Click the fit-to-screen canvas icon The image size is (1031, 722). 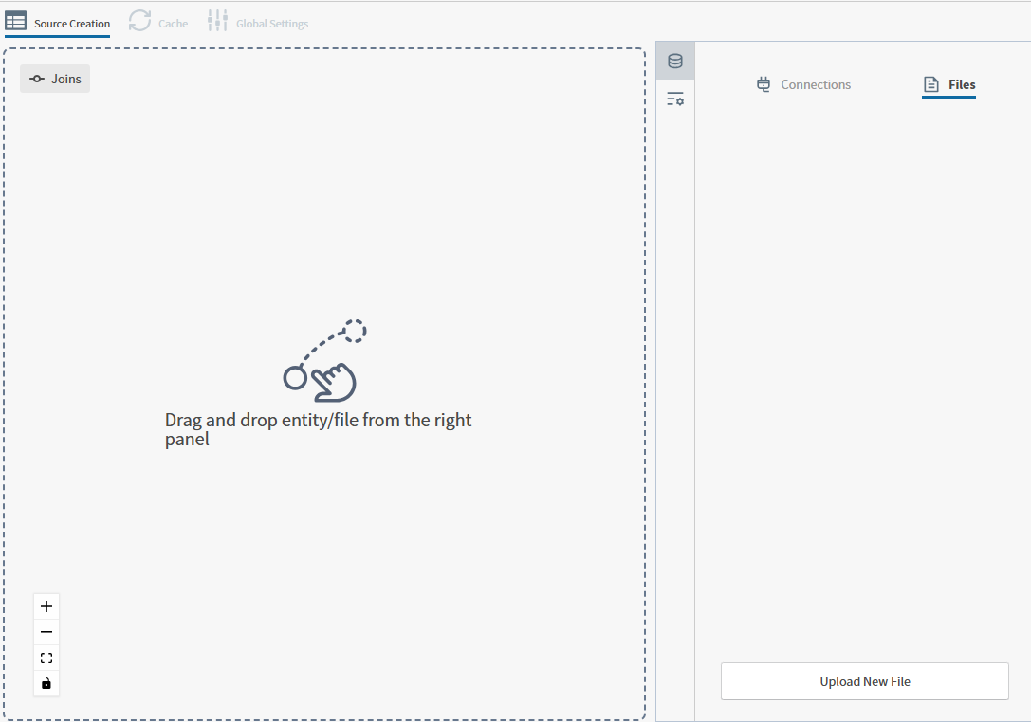(x=46, y=658)
